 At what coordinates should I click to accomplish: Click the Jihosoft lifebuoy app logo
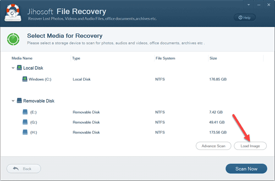(x=13, y=13)
